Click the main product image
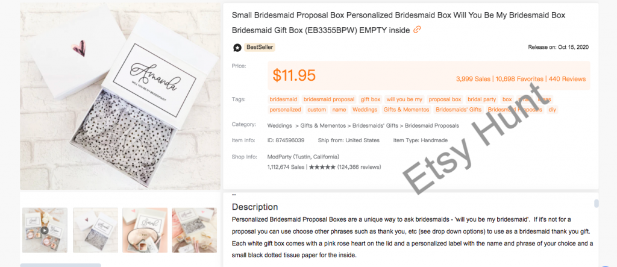Image resolution: width=617 pixels, height=267 pixels. pos(121,96)
